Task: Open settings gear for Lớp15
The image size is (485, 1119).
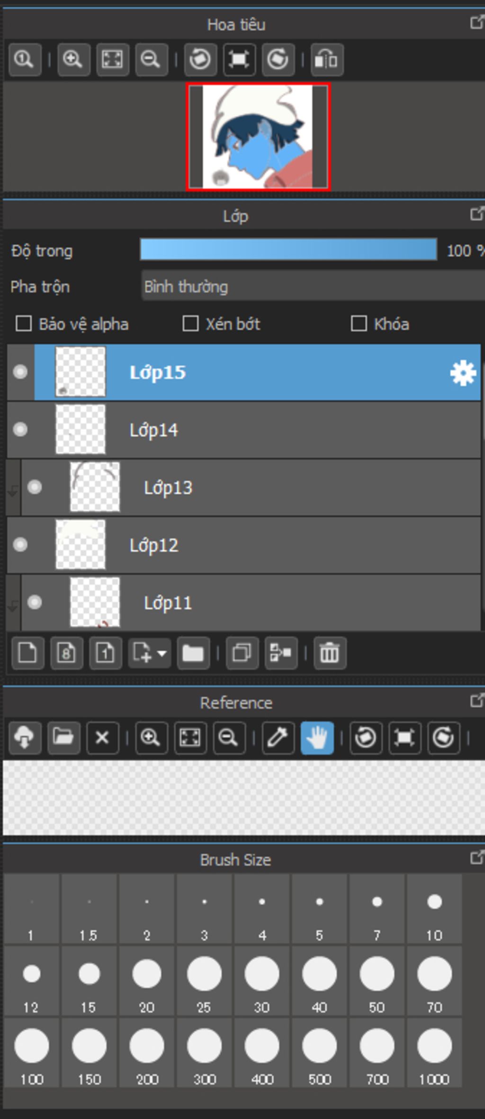Action: point(463,373)
